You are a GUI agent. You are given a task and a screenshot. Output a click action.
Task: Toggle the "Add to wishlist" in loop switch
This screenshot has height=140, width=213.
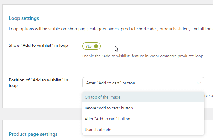click(91, 46)
